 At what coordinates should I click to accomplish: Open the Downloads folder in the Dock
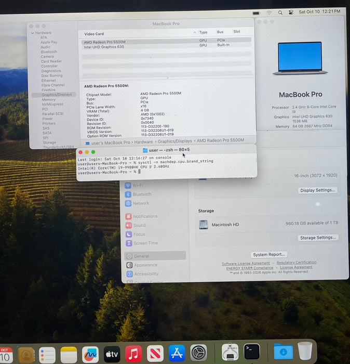283,352
